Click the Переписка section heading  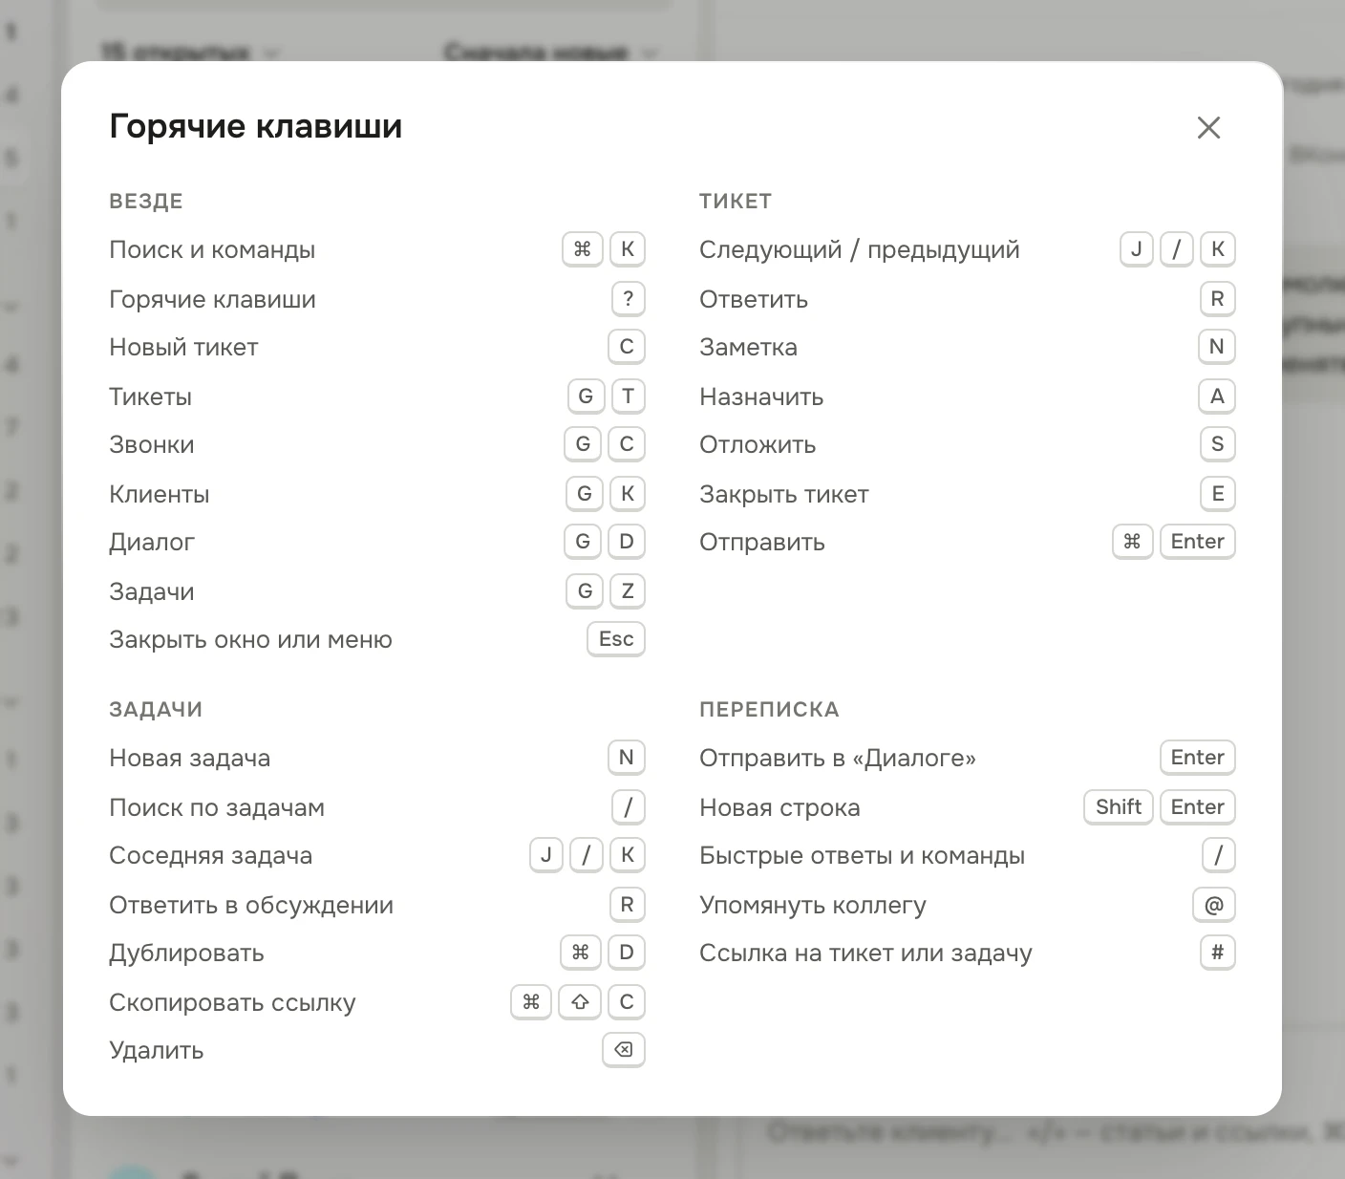[769, 710]
